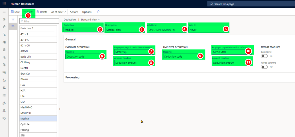The height and width of the screenshot is (137, 295).
Task: Select the Med HMO deduction row
Action: tap(38, 107)
